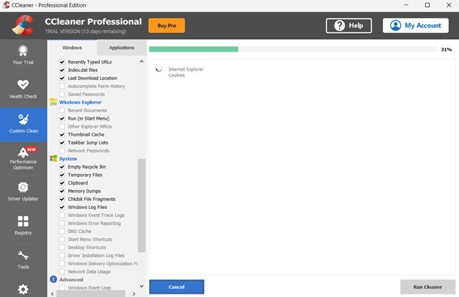Screen dimensions: 459x297
Task: Click the Windows Explorer folder icon
Action: coord(53,102)
